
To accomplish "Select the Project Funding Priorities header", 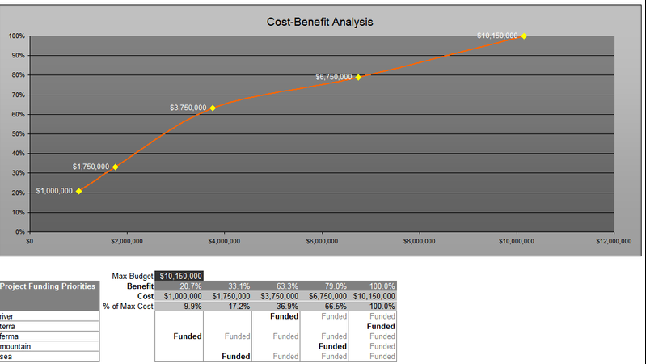I will coord(49,296).
